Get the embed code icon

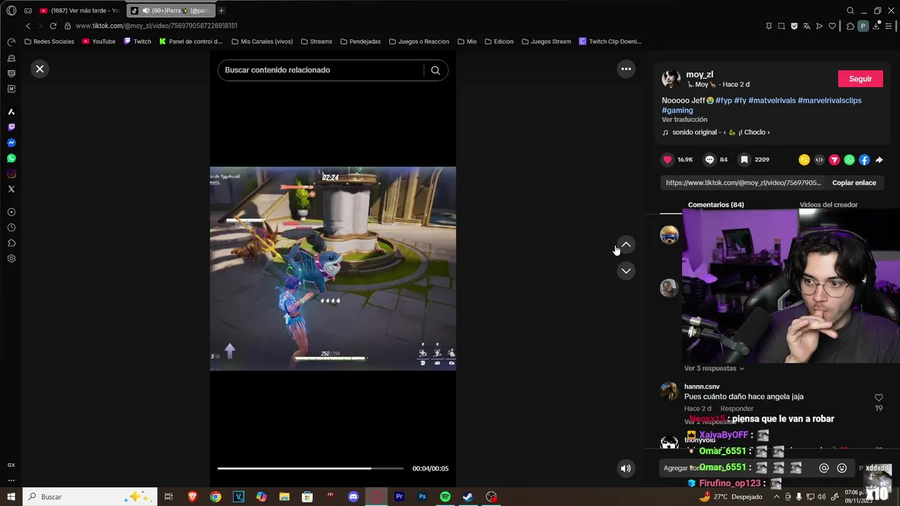pos(819,160)
